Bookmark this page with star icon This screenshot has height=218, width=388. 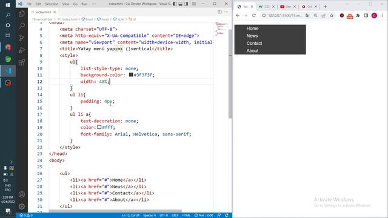tap(332, 15)
